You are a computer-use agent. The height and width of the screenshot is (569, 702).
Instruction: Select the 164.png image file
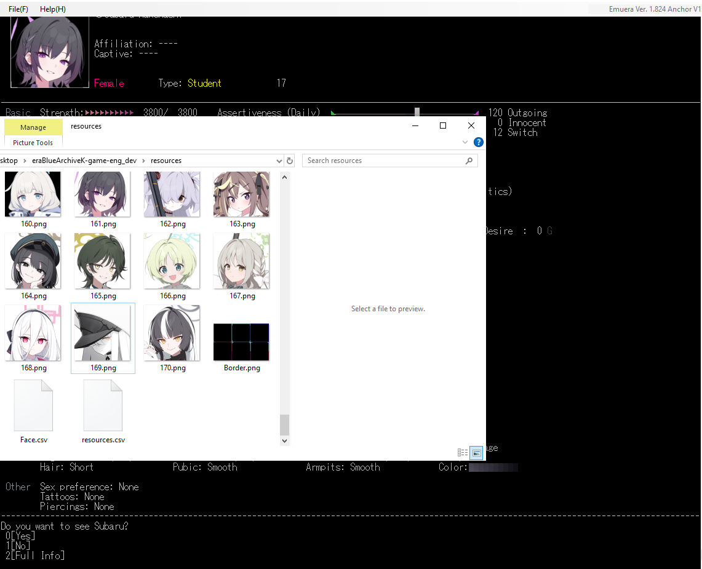pos(33,261)
